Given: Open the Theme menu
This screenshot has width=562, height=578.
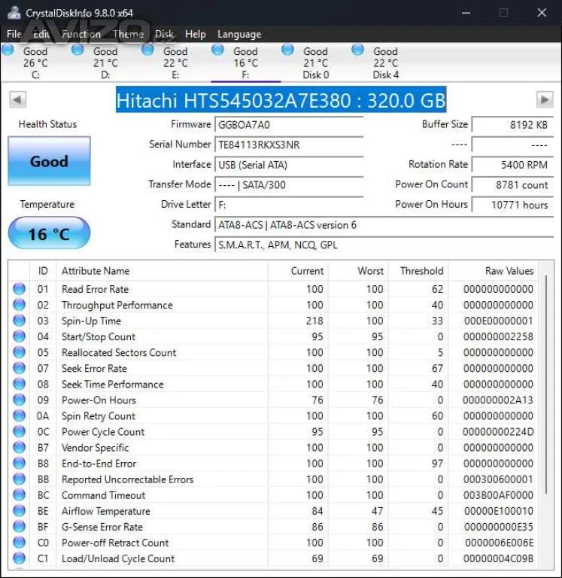Looking at the screenshot, I should point(128,34).
